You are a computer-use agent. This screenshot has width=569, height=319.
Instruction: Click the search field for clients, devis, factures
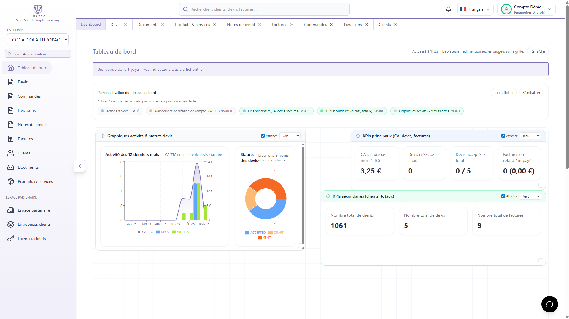pyautogui.click(x=264, y=9)
